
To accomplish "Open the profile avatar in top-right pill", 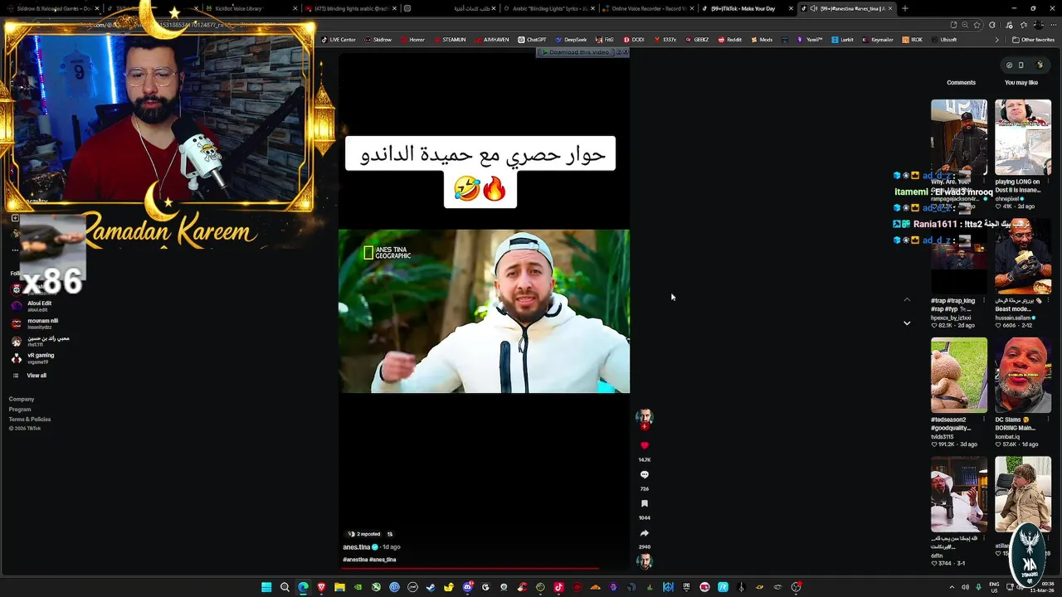I will click(1040, 65).
